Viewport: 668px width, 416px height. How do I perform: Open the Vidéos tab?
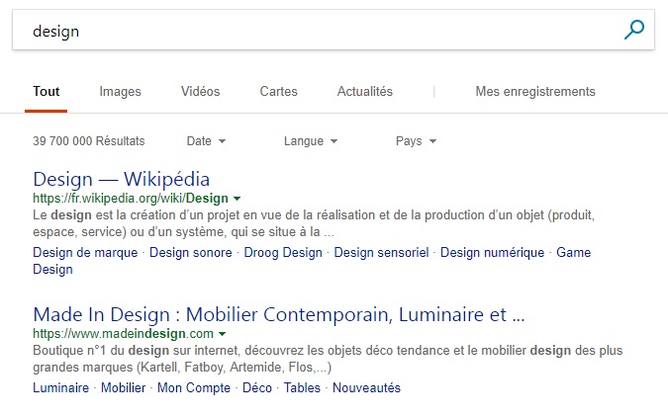[x=200, y=92]
